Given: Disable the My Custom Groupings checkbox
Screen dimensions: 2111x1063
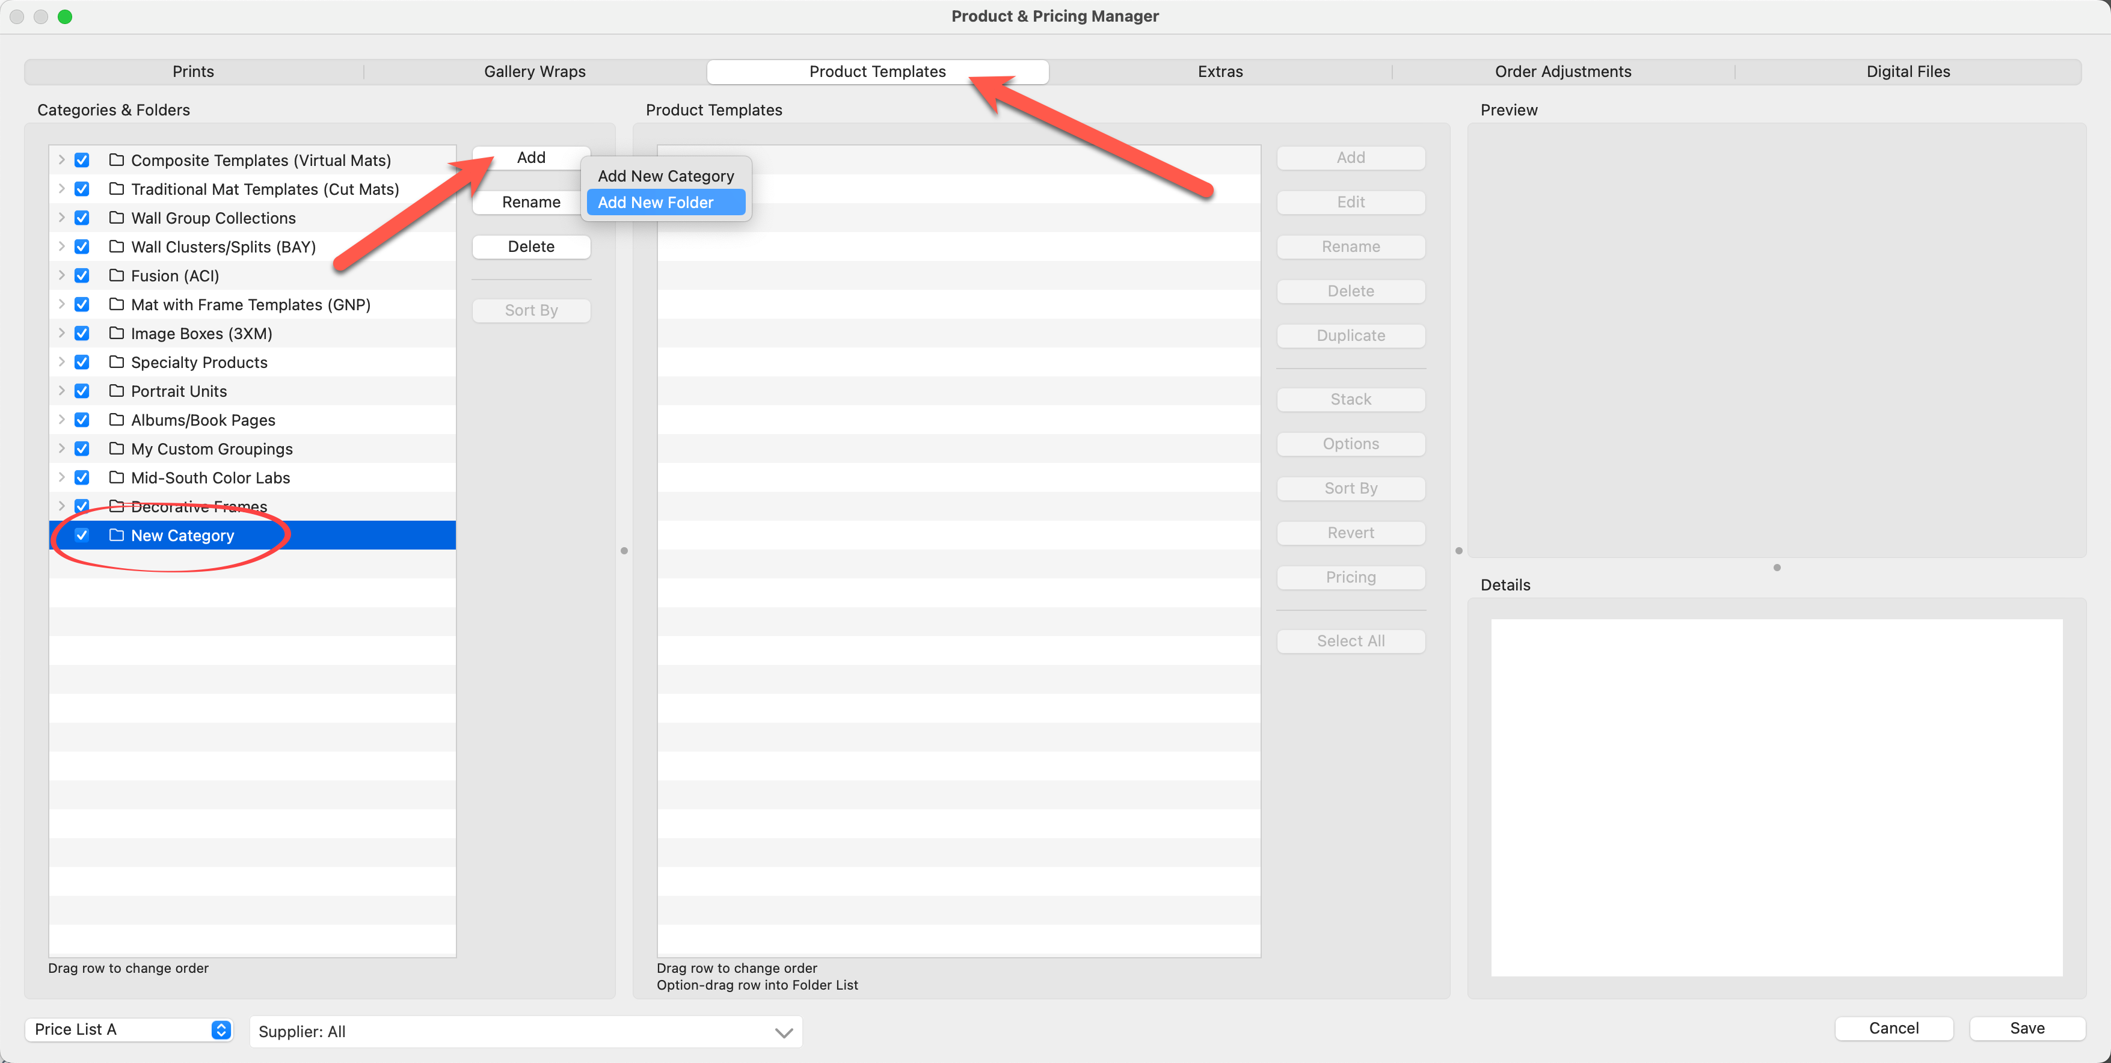Looking at the screenshot, I should coord(82,449).
